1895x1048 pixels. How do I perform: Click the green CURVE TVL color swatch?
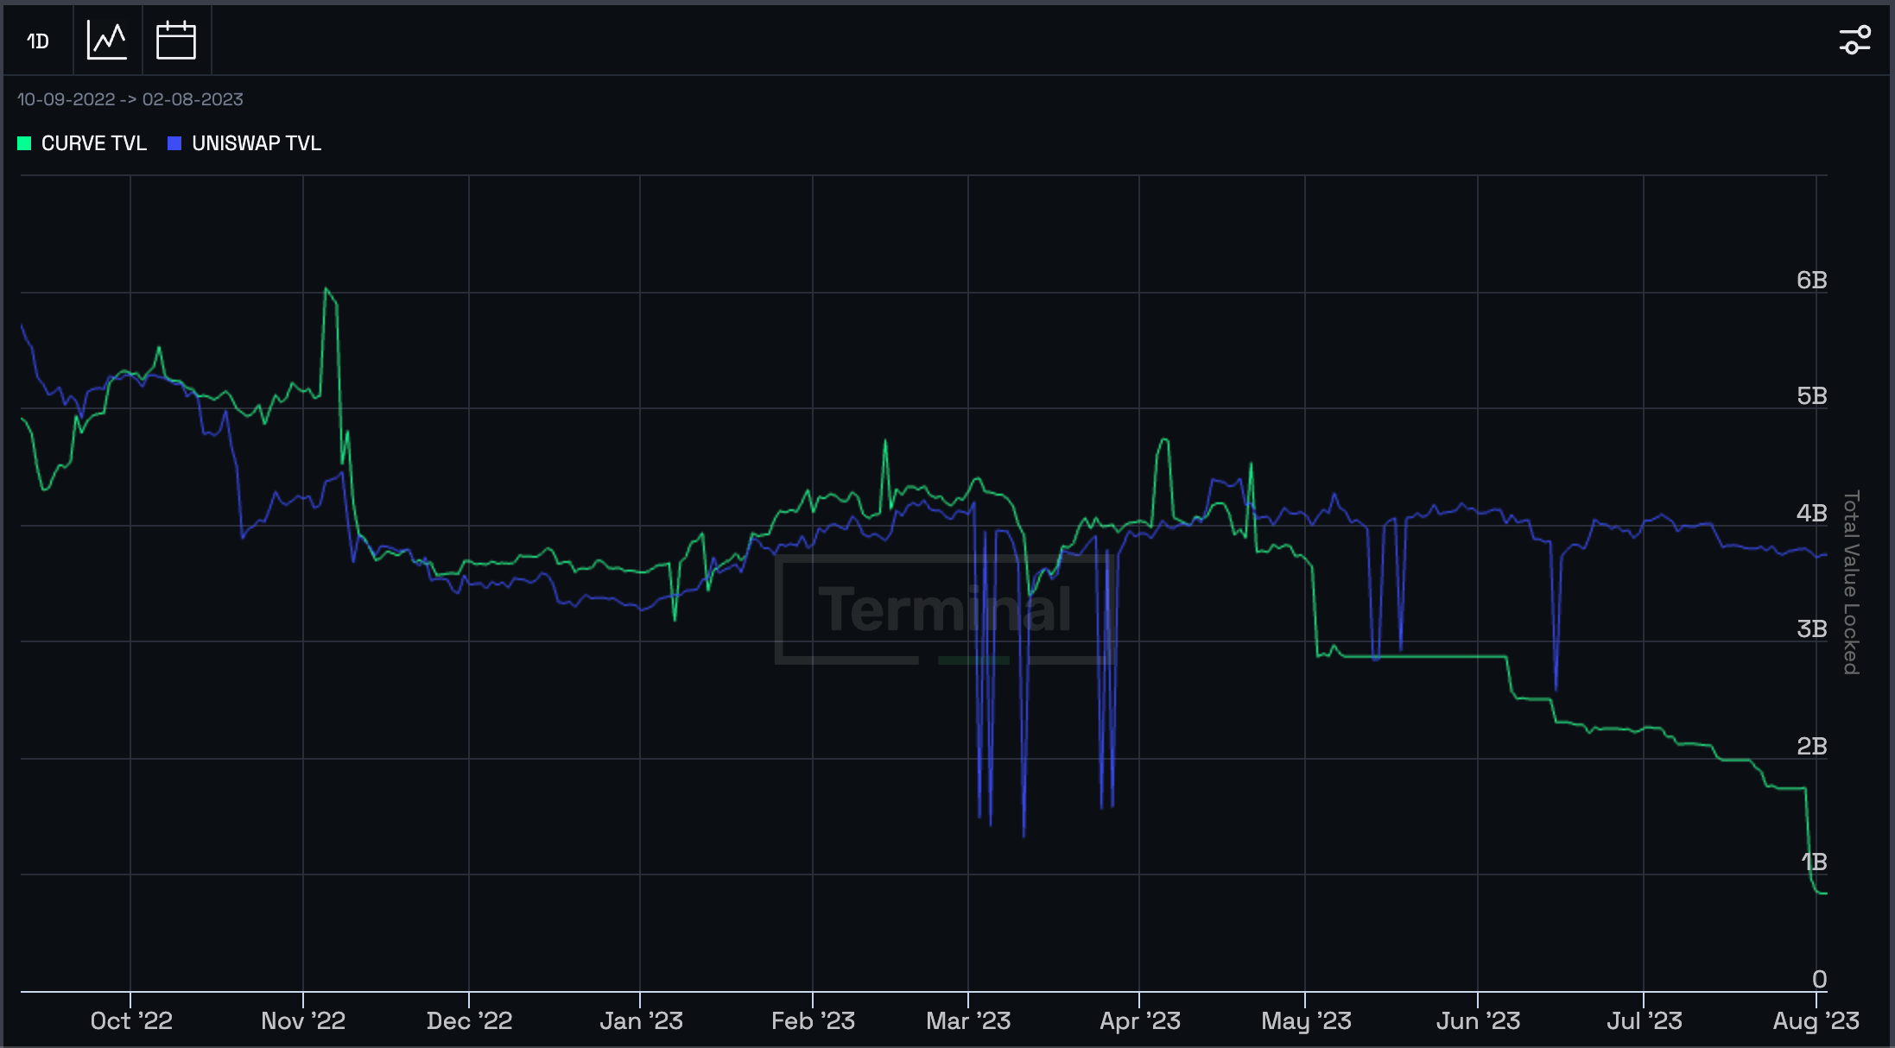coord(24,143)
